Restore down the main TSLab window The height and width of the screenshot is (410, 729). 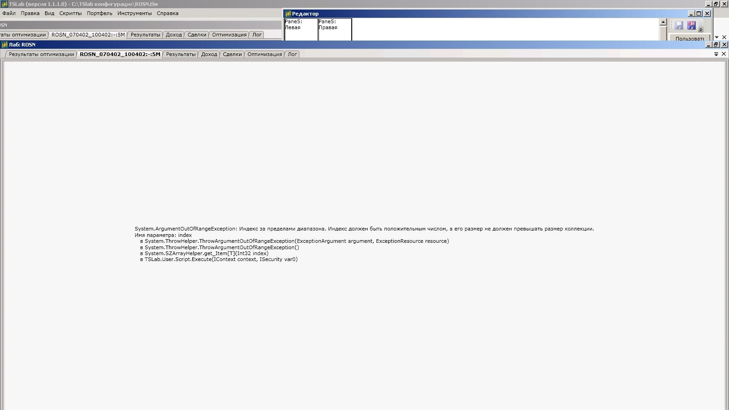coord(716,4)
